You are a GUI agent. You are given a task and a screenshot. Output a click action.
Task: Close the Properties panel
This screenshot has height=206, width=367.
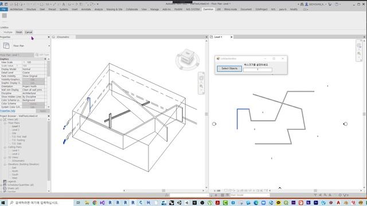click(x=49, y=37)
